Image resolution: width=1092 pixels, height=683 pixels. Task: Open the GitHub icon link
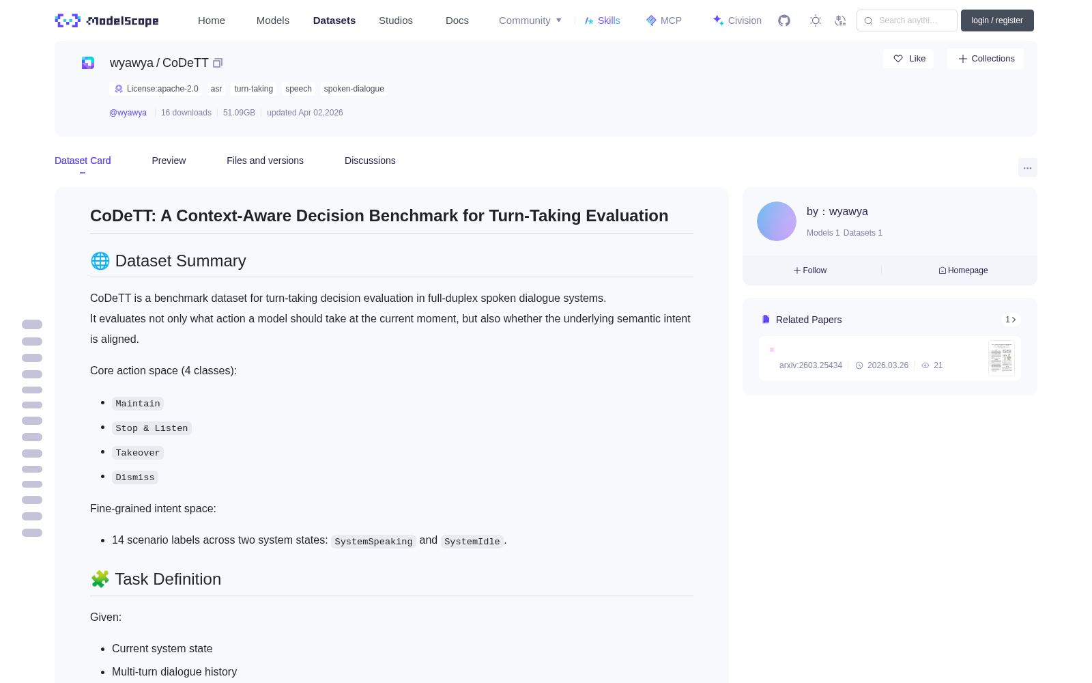[784, 20]
